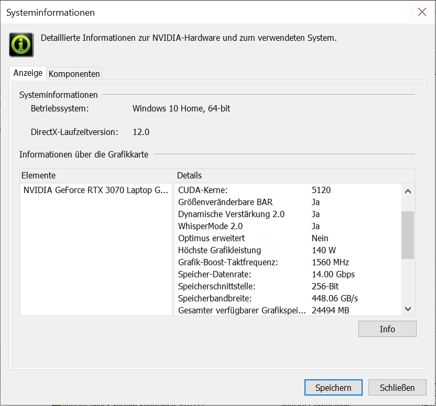Screen dimensions: 436x406
Task: Click the details list scrollbar thumb
Action: click(408, 235)
